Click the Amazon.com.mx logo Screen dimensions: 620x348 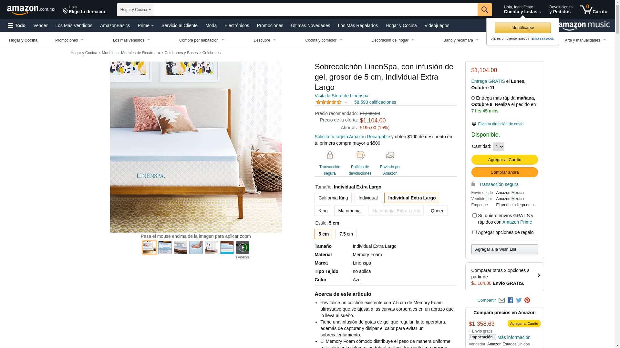31,10
